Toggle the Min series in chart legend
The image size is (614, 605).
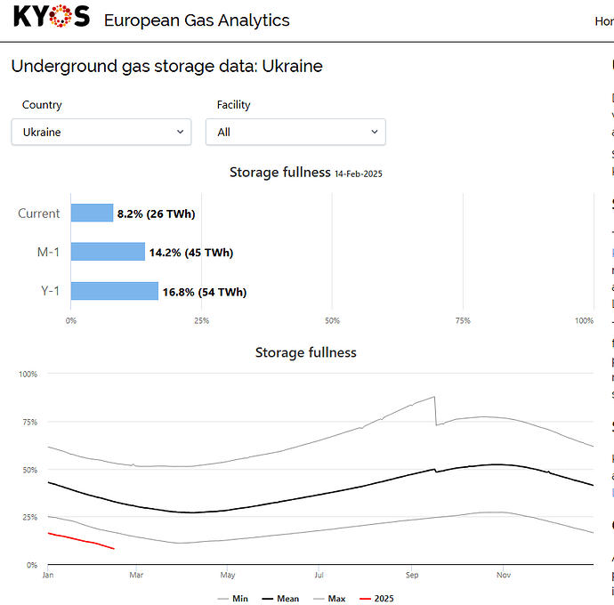[x=233, y=599]
